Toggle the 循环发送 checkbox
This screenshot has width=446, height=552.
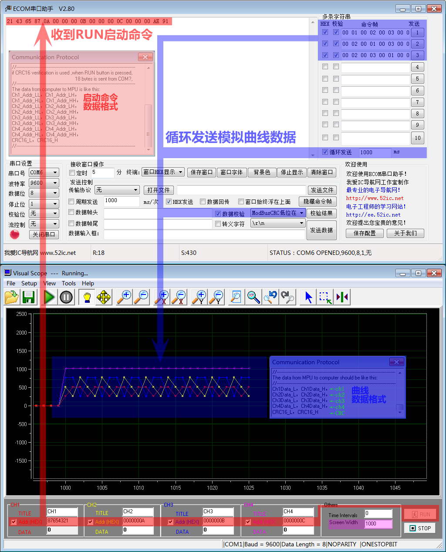[x=325, y=152]
